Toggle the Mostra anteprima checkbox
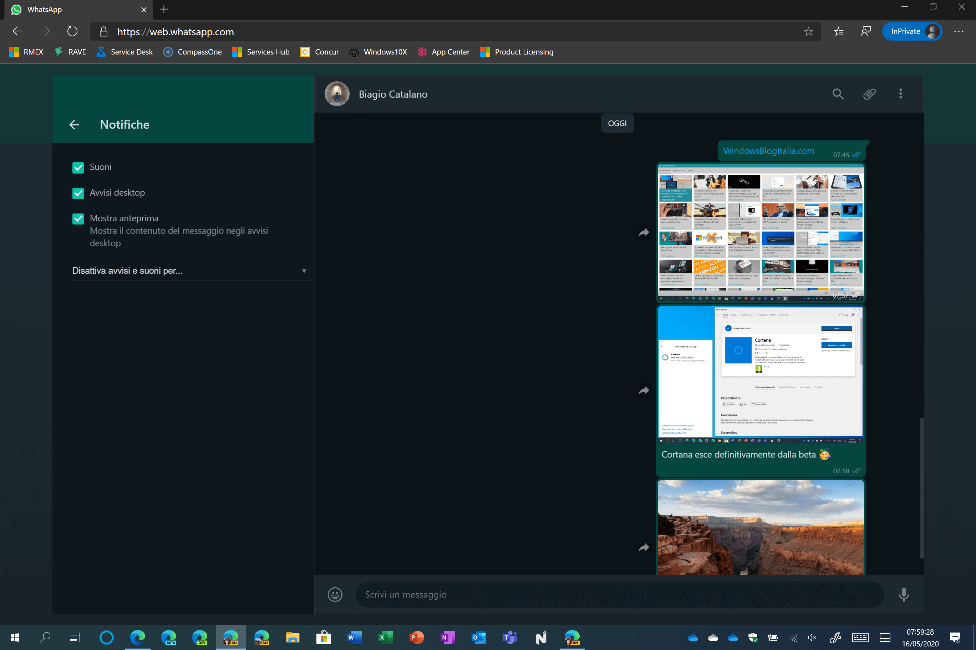This screenshot has height=650, width=976. (x=78, y=219)
